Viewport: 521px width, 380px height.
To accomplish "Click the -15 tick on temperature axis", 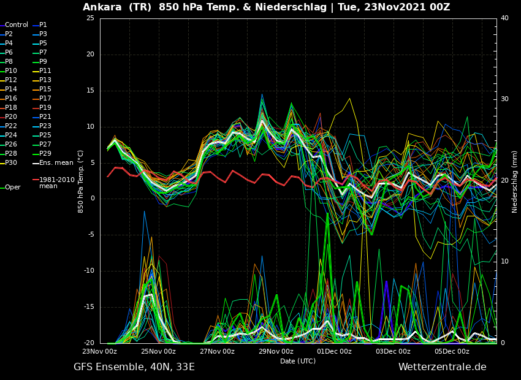I will coord(89,307).
